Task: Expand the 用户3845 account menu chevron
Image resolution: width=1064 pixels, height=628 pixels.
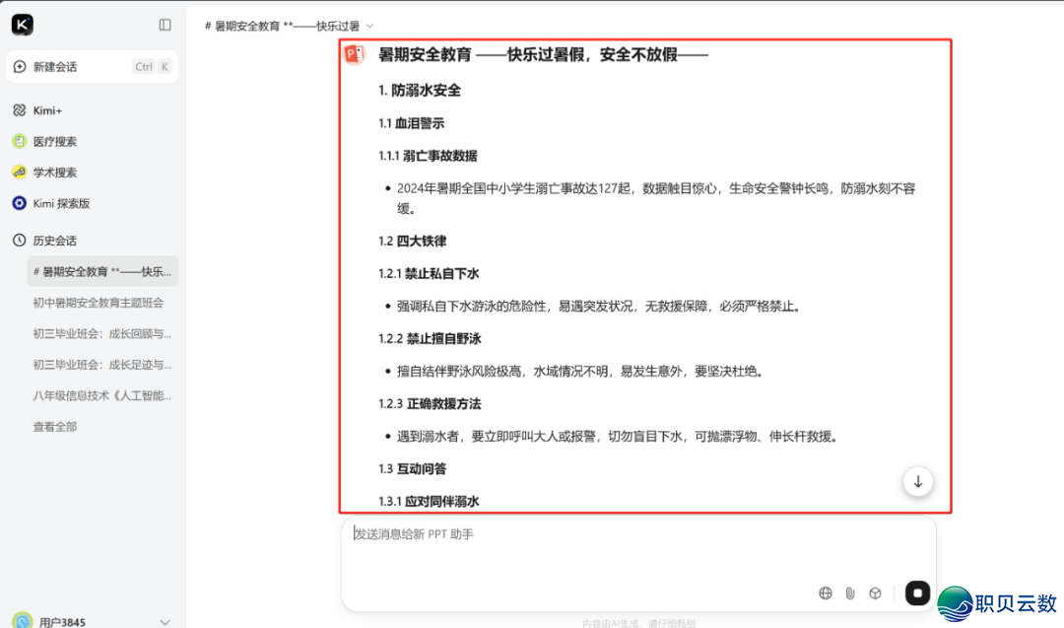Action: coord(165,622)
